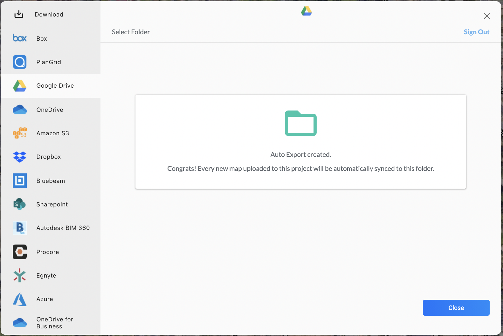Click the Autodesk BIM 360 icon
Image resolution: width=503 pixels, height=336 pixels.
(20, 228)
